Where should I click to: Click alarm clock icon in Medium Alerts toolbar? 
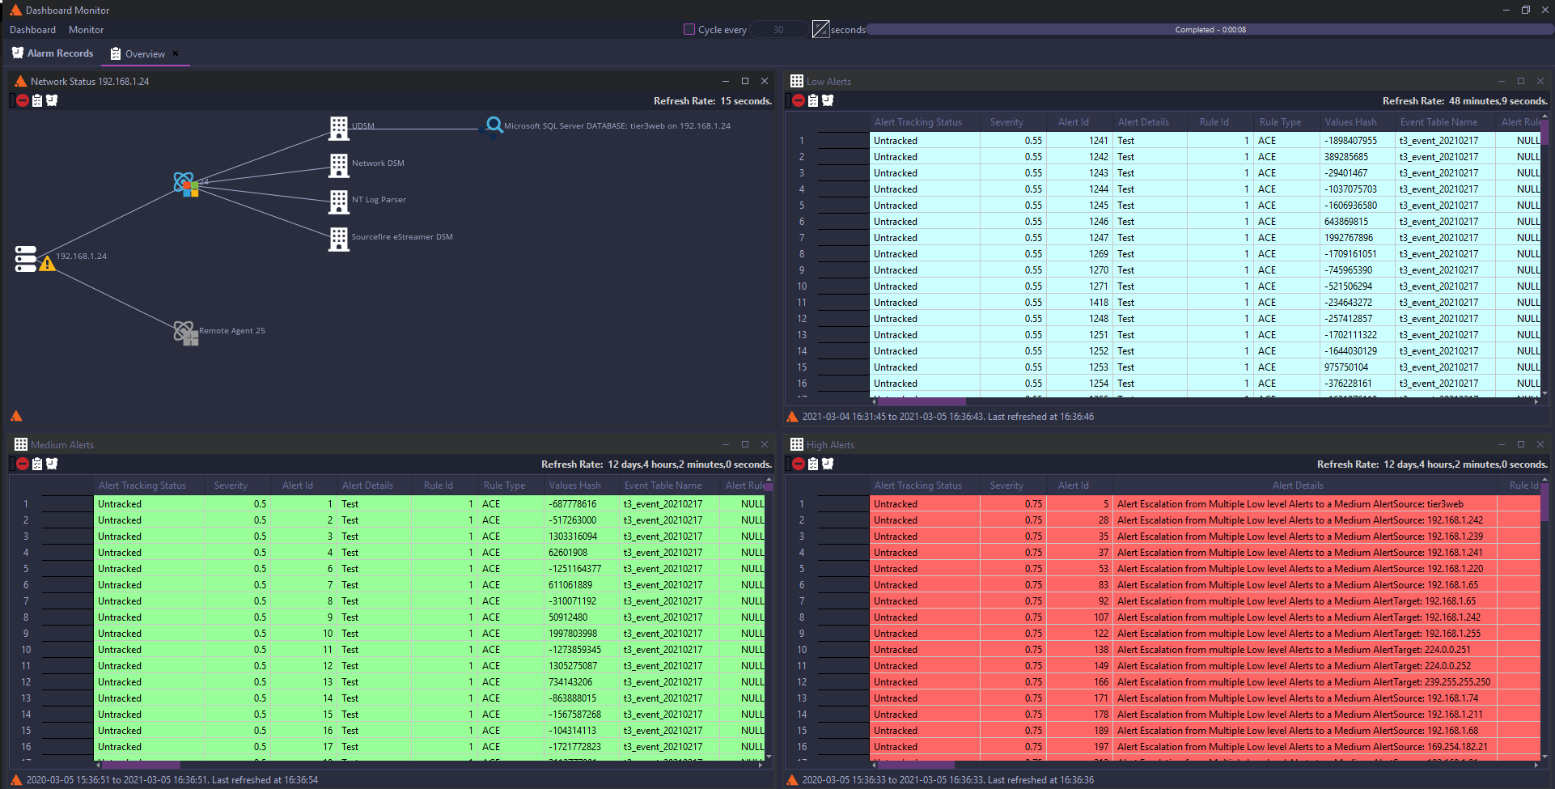tap(52, 464)
